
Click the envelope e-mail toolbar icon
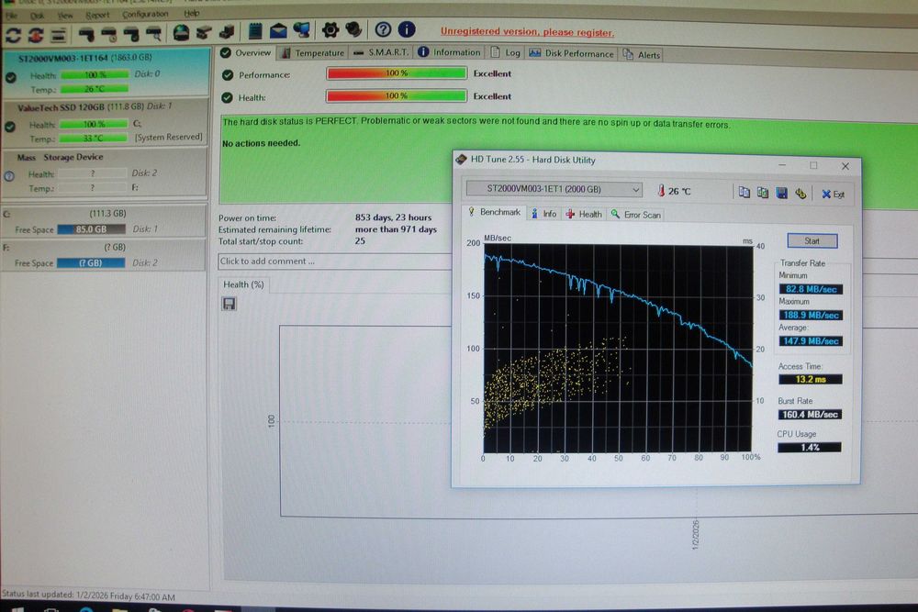pos(278,30)
